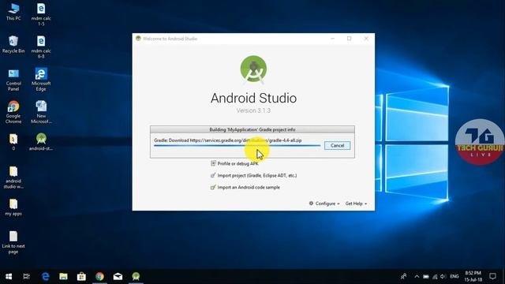505x284 pixels.
Task: Open the Action Center notifications icon
Action: [x=492, y=277]
